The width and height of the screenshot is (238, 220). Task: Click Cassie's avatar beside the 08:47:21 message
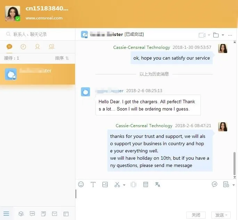pos(223,127)
